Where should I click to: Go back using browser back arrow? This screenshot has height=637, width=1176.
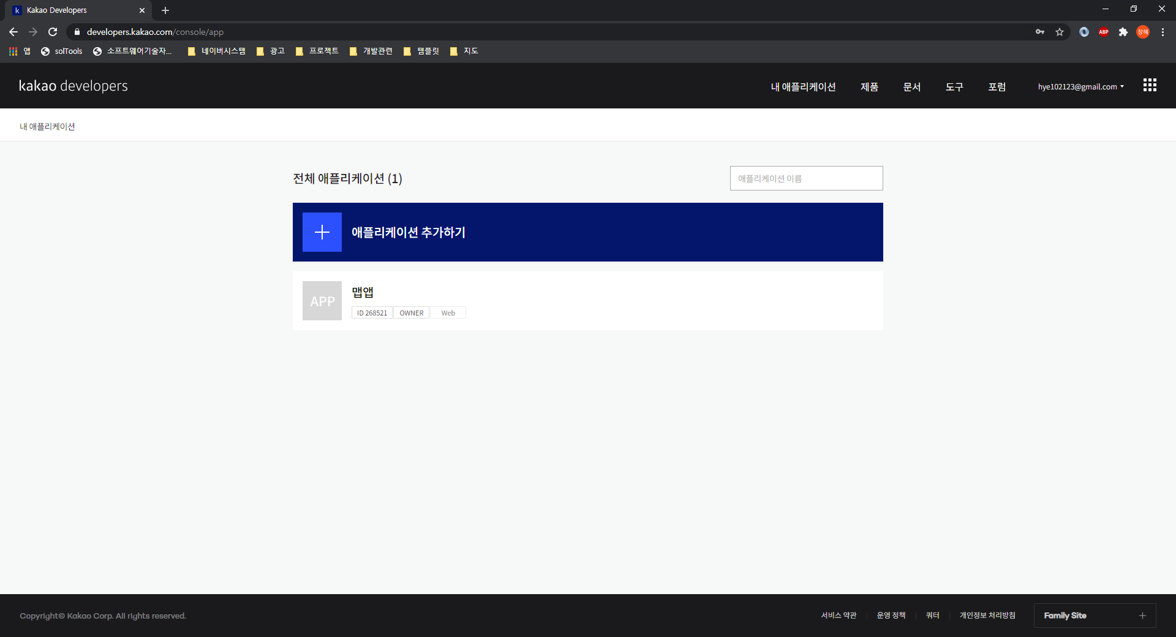pyautogui.click(x=13, y=32)
